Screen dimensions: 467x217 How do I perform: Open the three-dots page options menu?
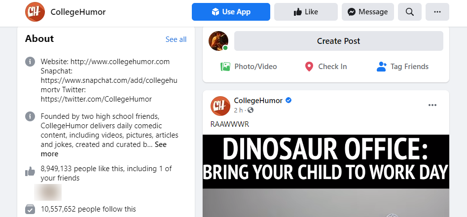(x=437, y=12)
